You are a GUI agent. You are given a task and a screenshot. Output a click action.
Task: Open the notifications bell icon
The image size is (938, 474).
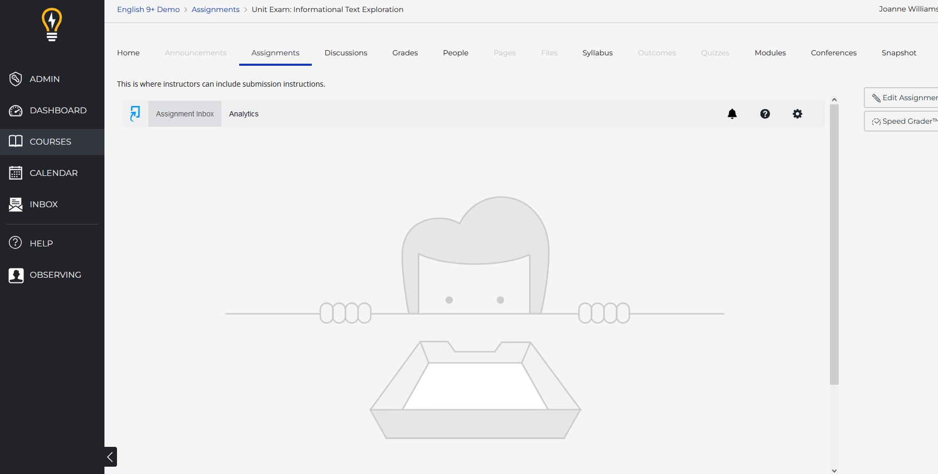(732, 114)
